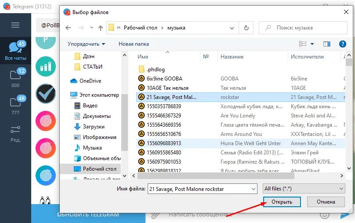Expand the Имя файла dropdown arrow
This screenshot has width=355, height=223.
coord(254,189)
